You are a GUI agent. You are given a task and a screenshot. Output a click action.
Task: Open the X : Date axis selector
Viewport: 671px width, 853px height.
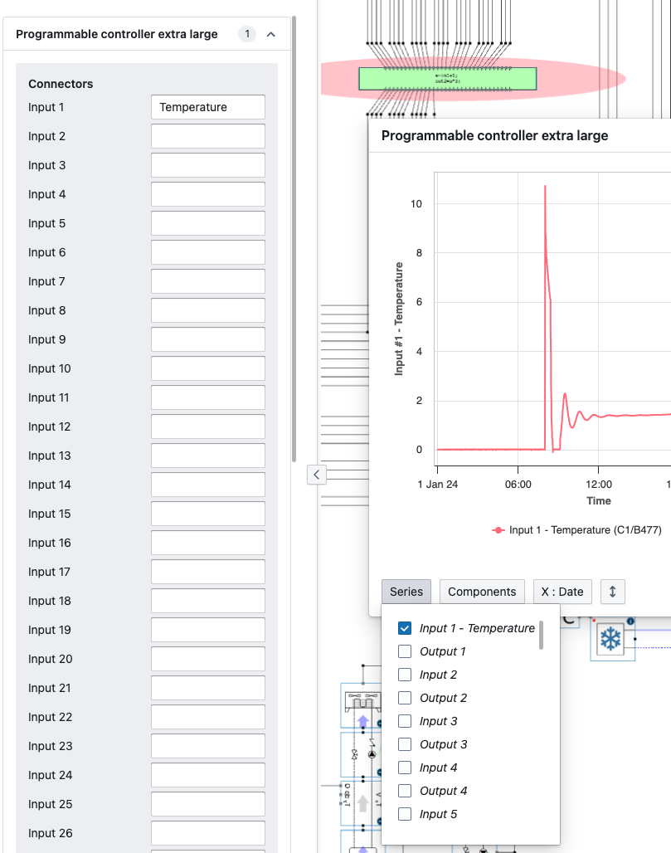click(562, 592)
